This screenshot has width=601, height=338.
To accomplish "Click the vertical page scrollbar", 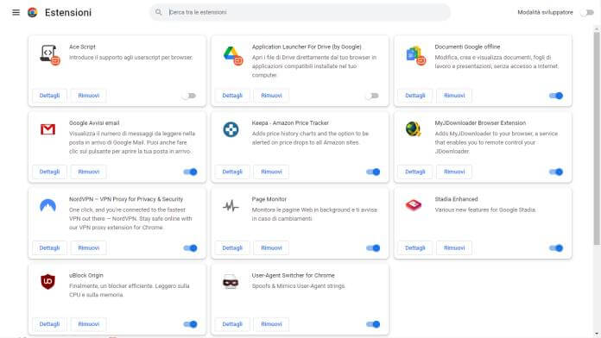I will pos(597,138).
